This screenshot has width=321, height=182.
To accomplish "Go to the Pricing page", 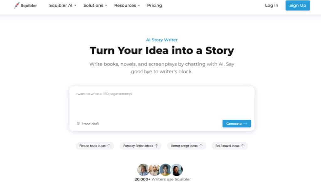I will [x=155, y=5].
